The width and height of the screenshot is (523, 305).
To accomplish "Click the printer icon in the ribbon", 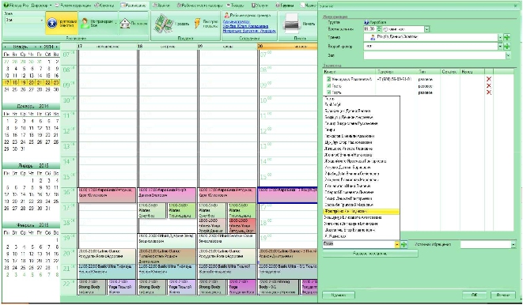I will [291, 24].
